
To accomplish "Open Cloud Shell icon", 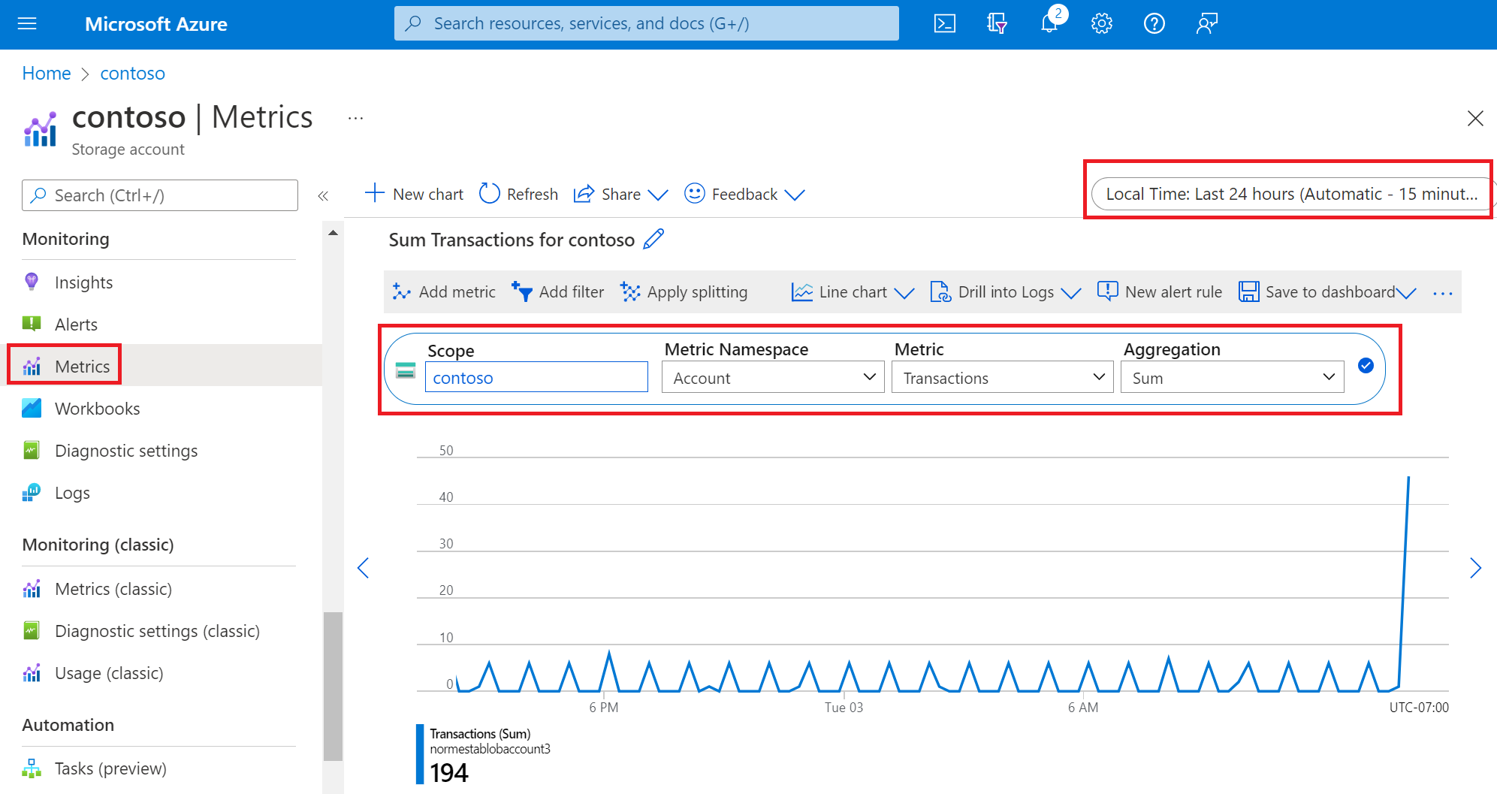I will (x=944, y=24).
